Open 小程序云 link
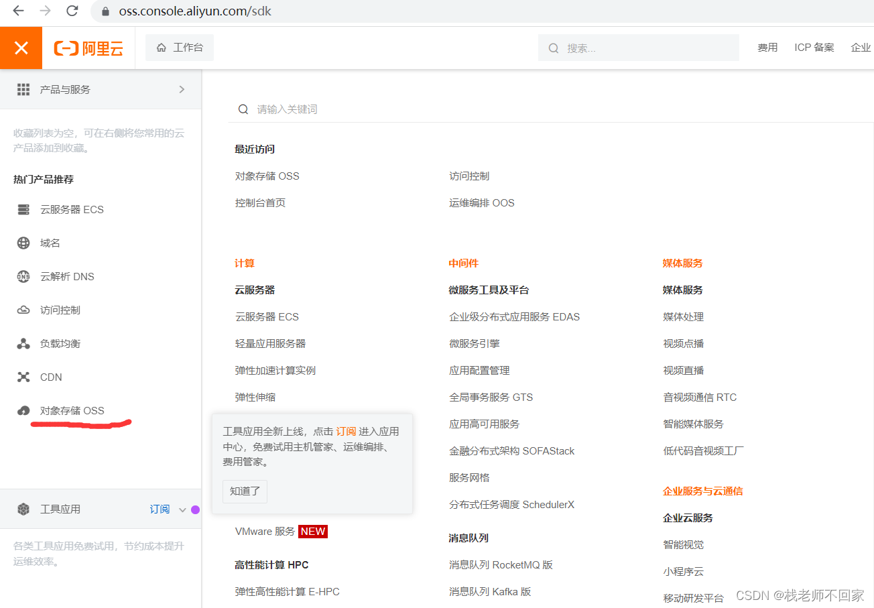The width and height of the screenshot is (874, 608). [x=684, y=572]
